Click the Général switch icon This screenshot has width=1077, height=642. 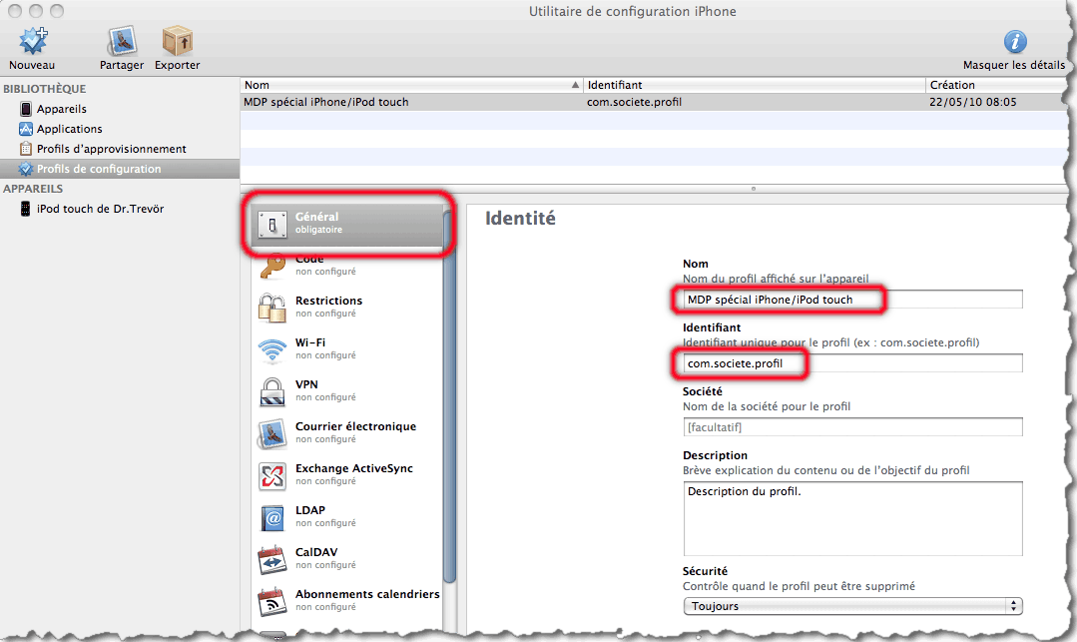coord(272,224)
